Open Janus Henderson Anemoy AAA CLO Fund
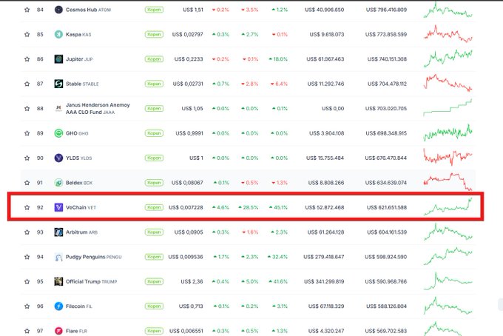503x336 pixels. pyautogui.click(x=98, y=109)
